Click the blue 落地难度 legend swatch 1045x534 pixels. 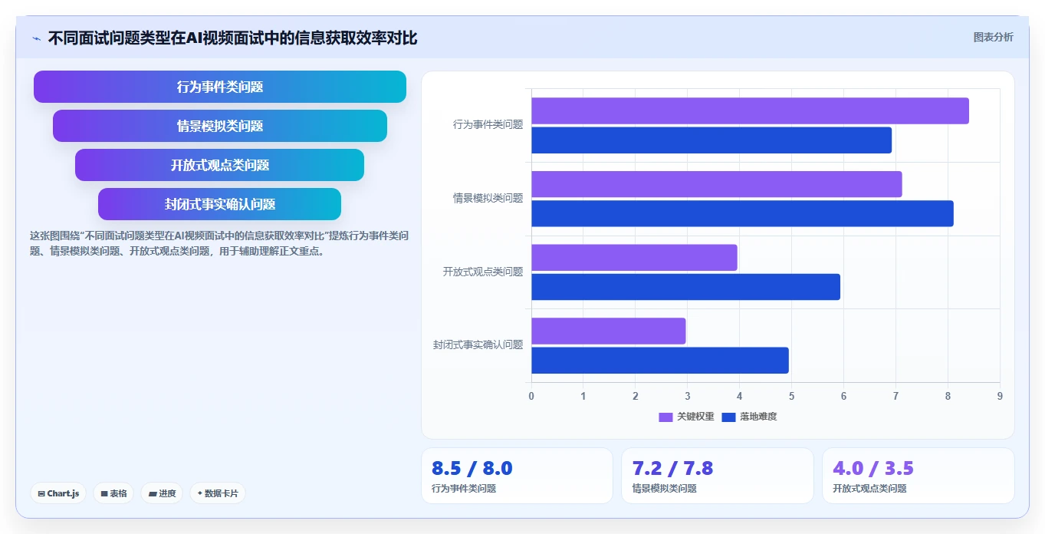728,417
